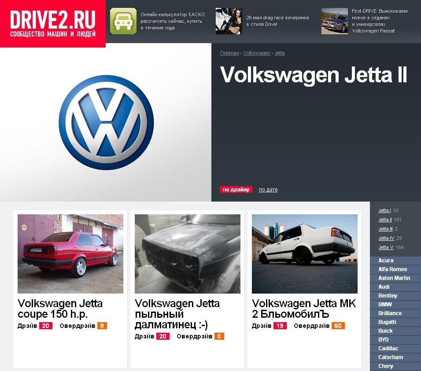Open the dusty Dalmatian Jetta photo

(188, 253)
